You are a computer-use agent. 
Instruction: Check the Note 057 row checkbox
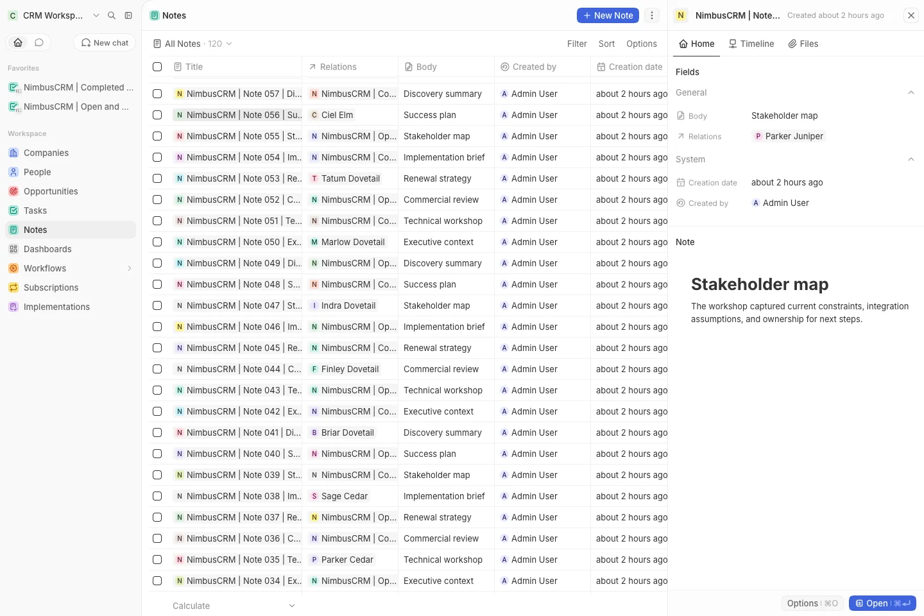click(x=157, y=94)
